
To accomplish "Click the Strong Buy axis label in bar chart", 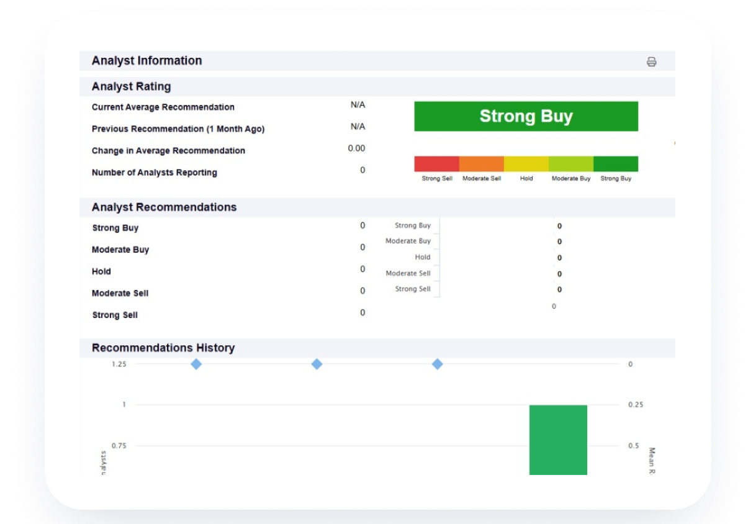I will pyautogui.click(x=413, y=225).
